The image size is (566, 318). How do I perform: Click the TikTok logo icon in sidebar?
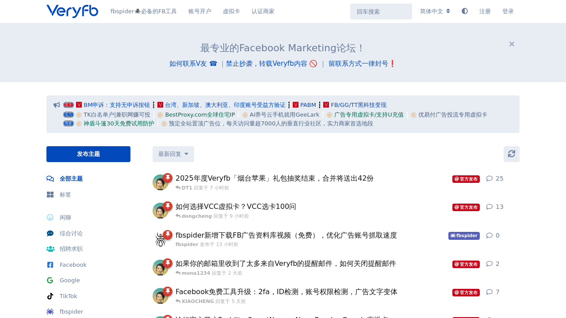[x=50, y=296]
